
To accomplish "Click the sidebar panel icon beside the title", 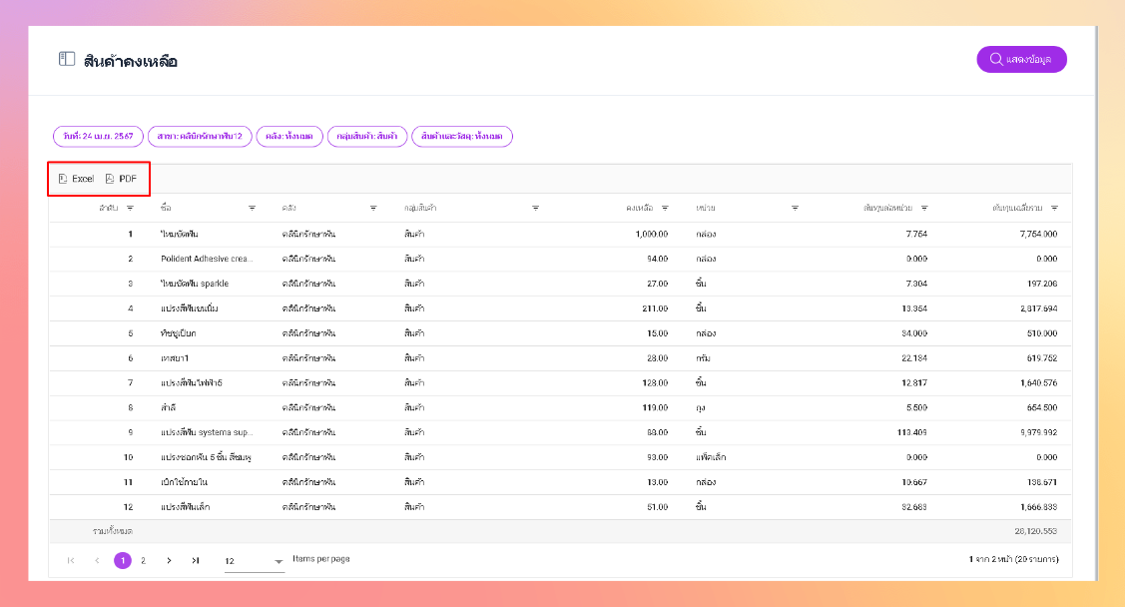I will pyautogui.click(x=67, y=59).
